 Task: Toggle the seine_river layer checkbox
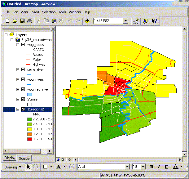coord(23,69)
